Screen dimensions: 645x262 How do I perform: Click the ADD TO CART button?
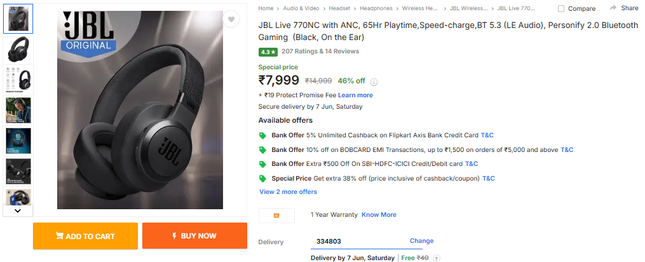(x=85, y=236)
